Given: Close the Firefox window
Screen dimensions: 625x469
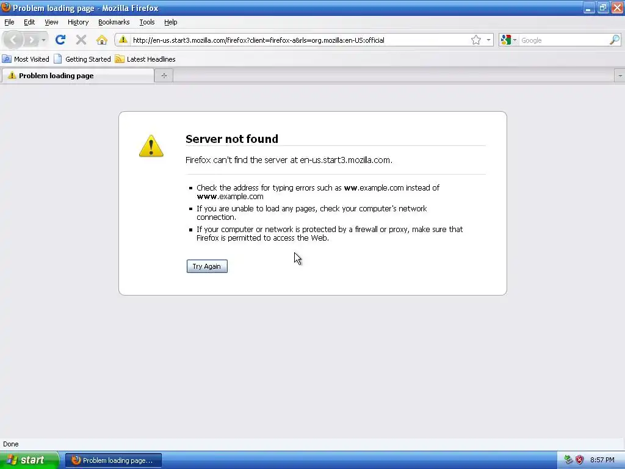Looking at the screenshot, I should (x=617, y=7).
